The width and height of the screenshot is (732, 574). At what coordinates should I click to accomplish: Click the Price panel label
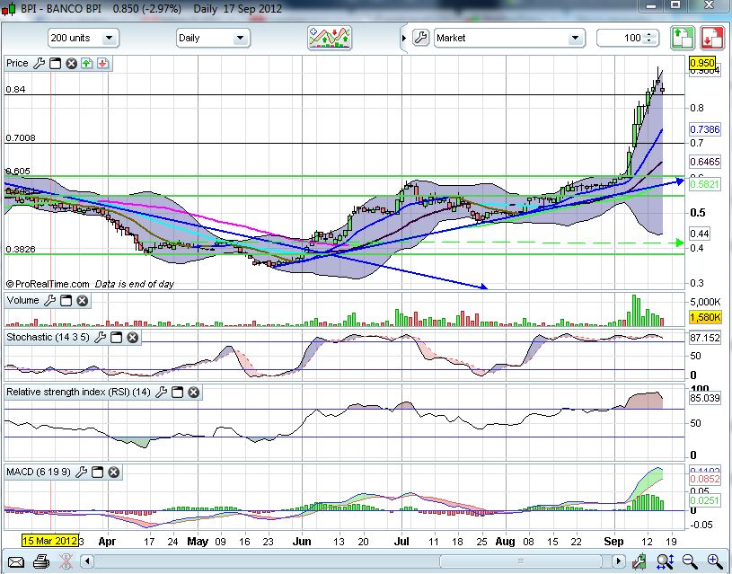17,63
